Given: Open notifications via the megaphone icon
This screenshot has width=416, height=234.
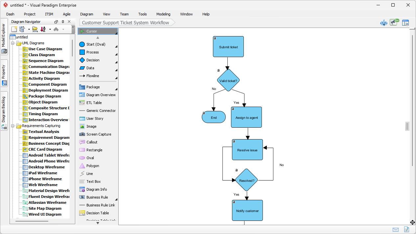Looking at the screenshot, I should pyautogui.click(x=393, y=22).
